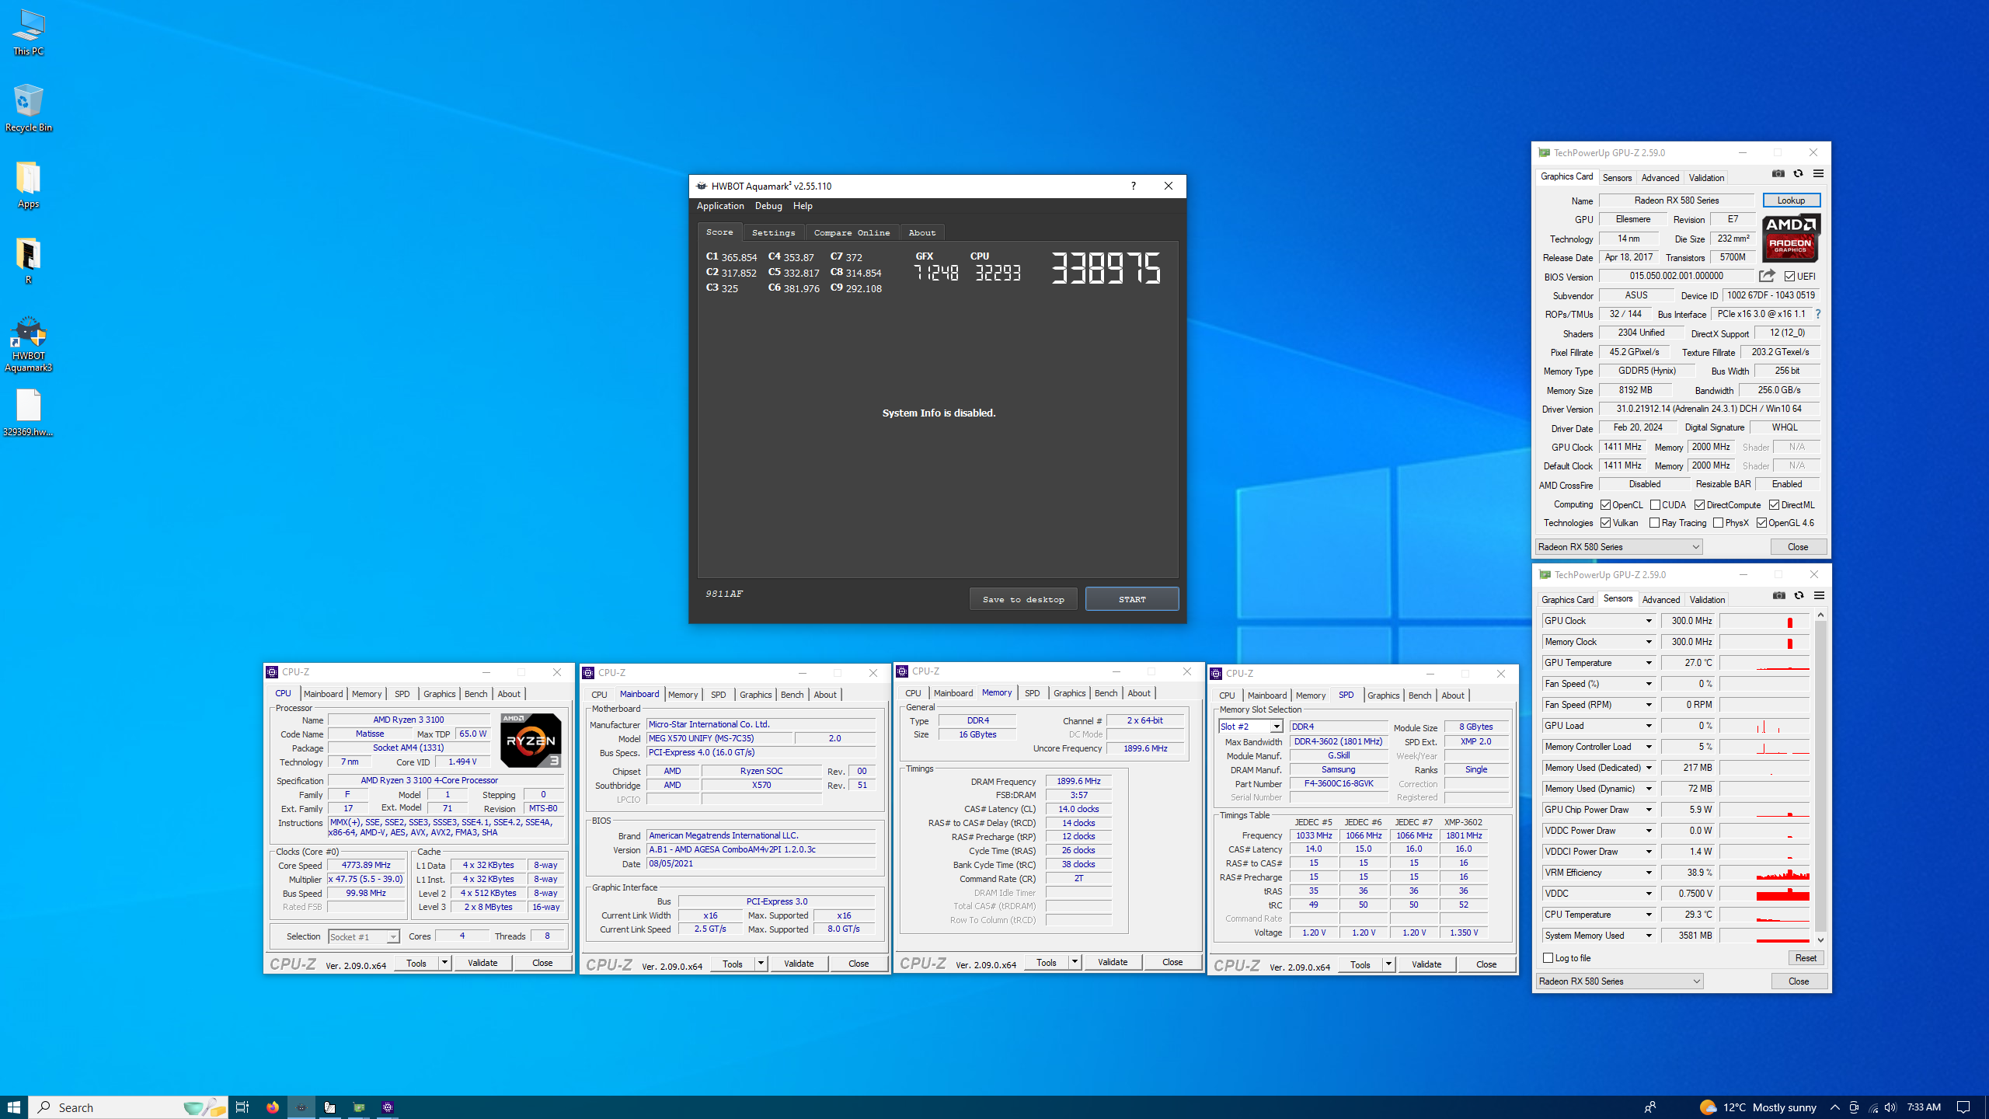Image resolution: width=1989 pixels, height=1119 pixels.
Task: Open GPU selector dropdown in Sensors window
Action: pos(1619,981)
